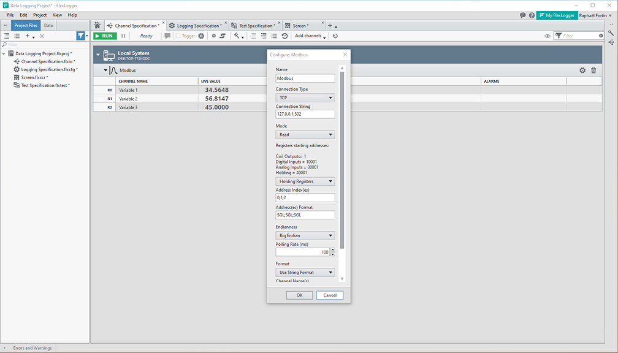
Task: Open the hammer tools dropdown
Action: pyautogui.click(x=238, y=36)
